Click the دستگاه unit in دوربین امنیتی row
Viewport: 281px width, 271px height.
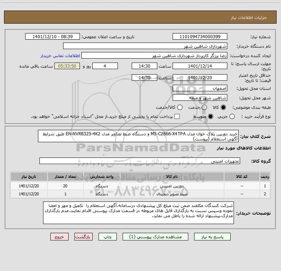click(101, 186)
